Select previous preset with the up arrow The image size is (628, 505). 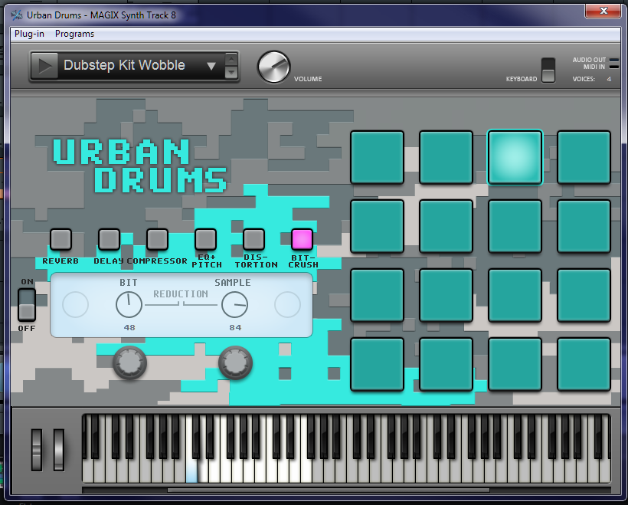[x=231, y=59]
